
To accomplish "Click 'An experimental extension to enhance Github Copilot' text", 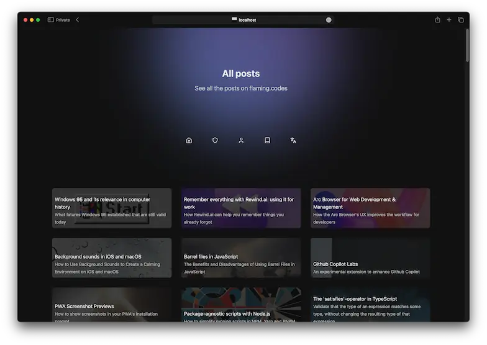I will [x=366, y=272].
